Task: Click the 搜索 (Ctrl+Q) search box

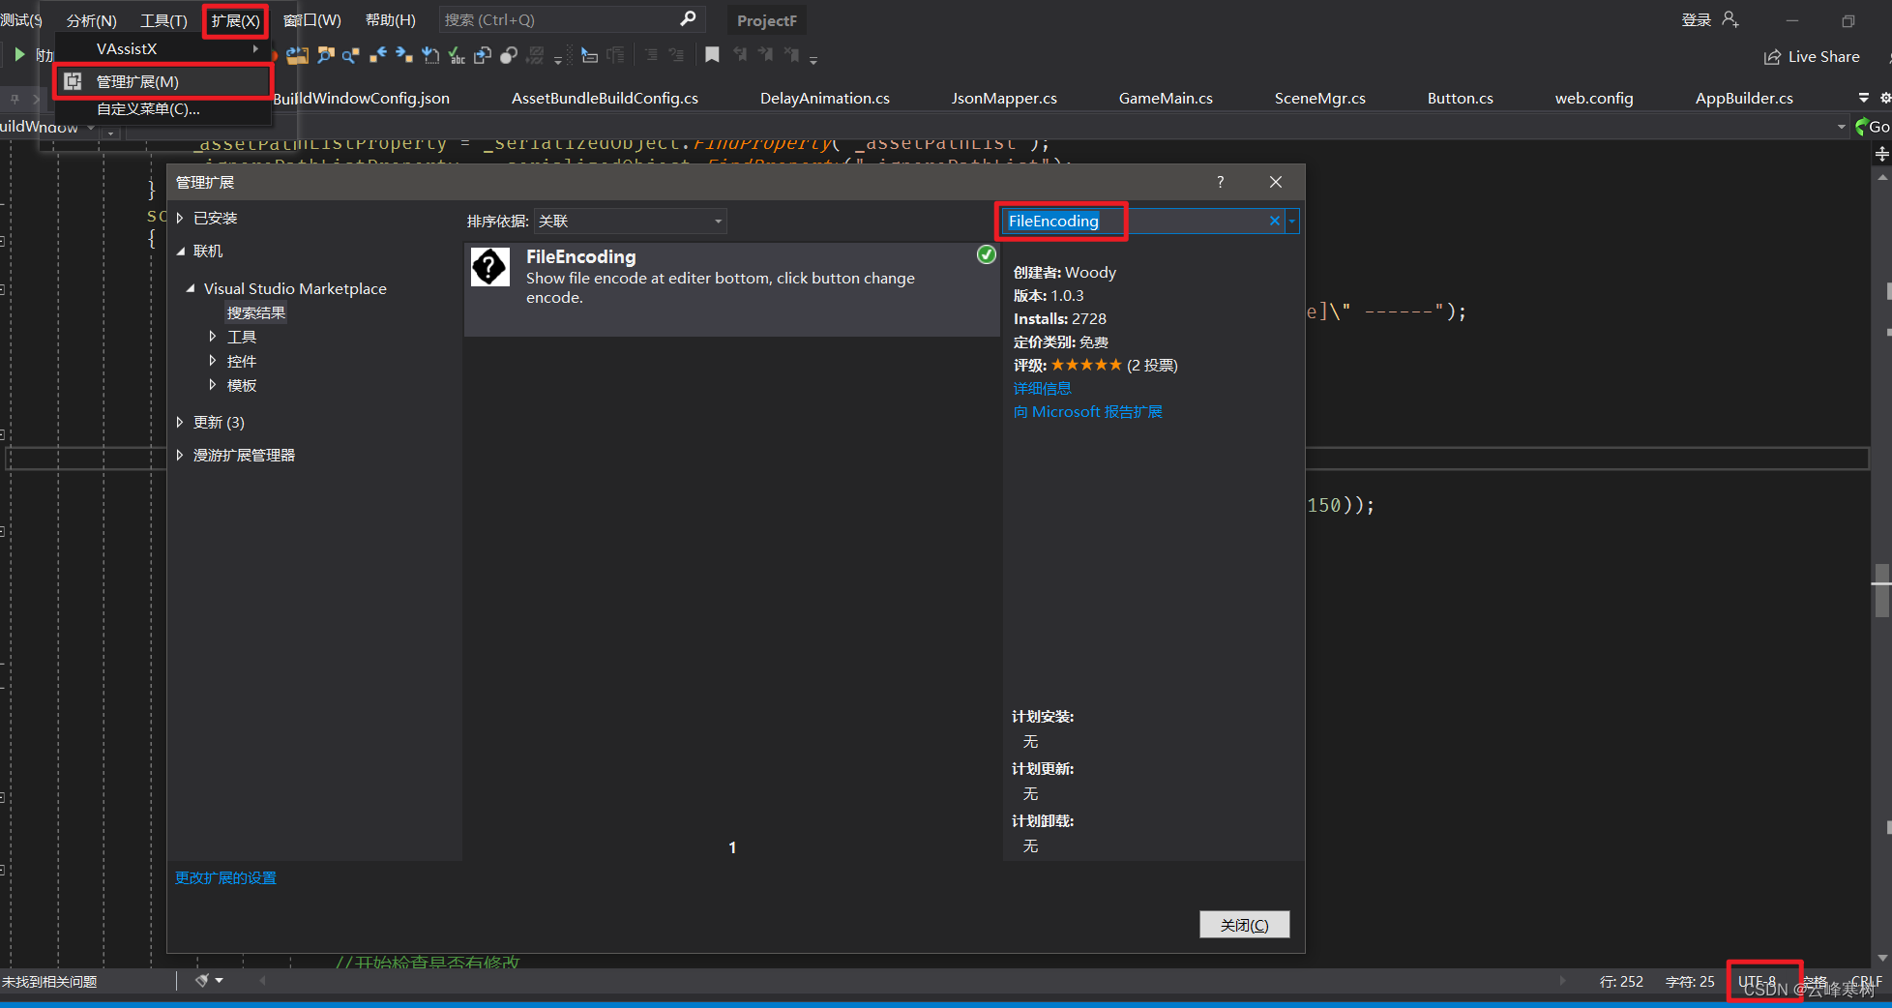Action: [572, 19]
